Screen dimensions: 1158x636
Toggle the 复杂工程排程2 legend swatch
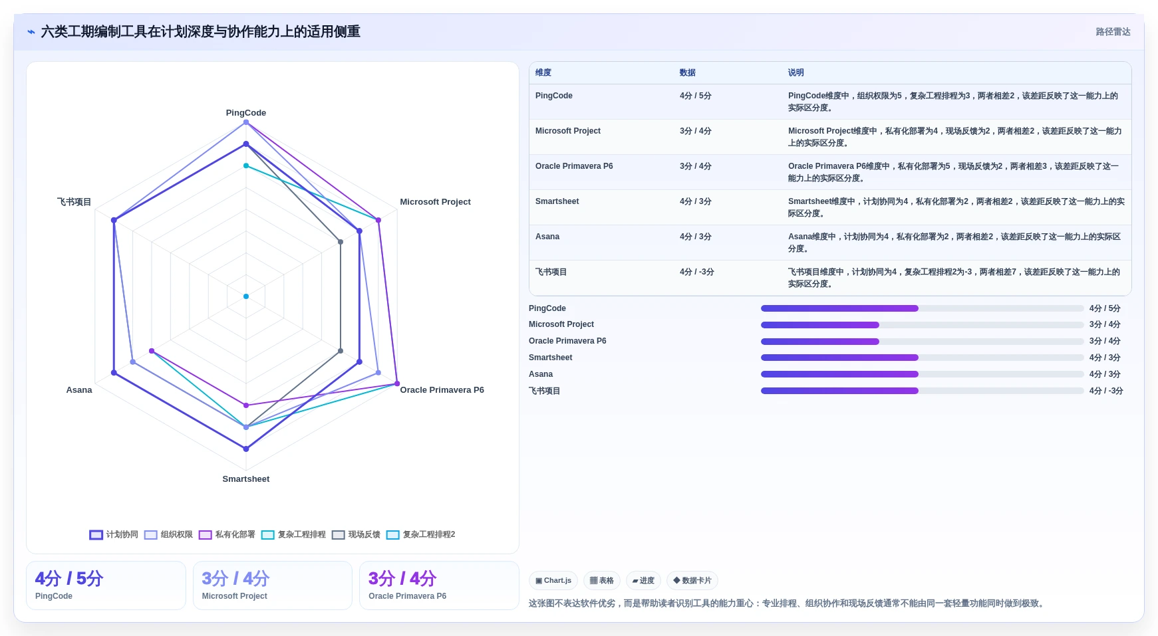pyautogui.click(x=393, y=535)
